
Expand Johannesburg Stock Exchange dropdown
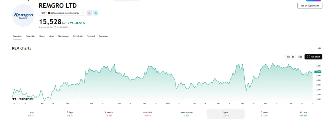click(62, 13)
